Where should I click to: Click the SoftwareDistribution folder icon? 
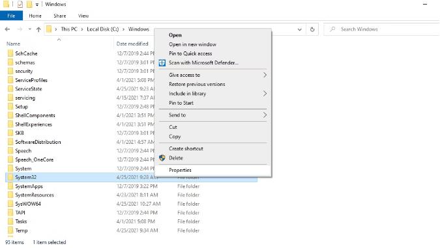(10, 142)
